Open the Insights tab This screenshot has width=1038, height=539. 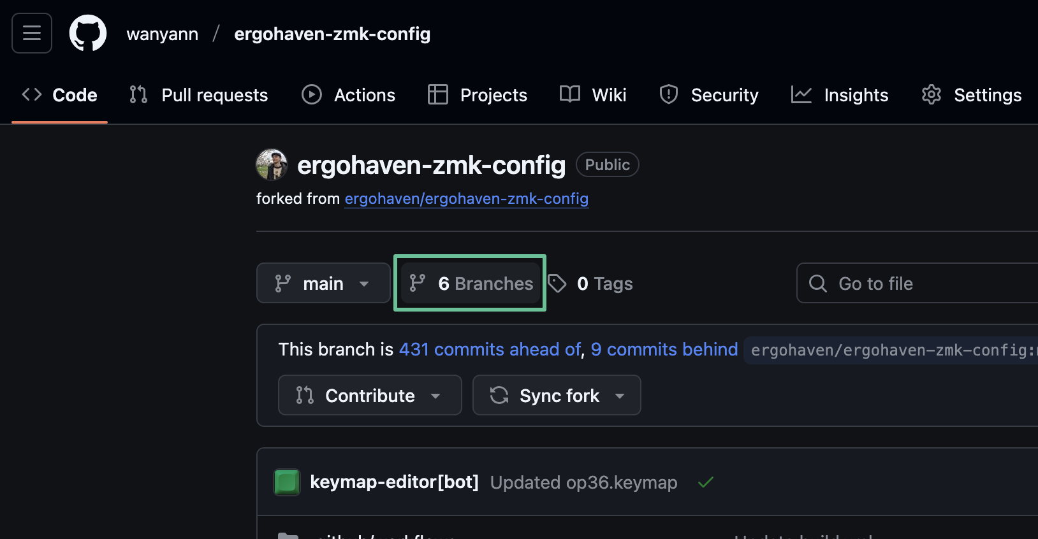(840, 95)
